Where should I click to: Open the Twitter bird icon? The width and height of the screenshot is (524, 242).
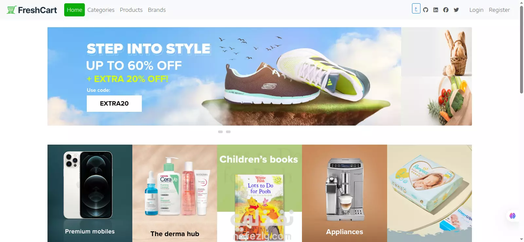coord(456,10)
